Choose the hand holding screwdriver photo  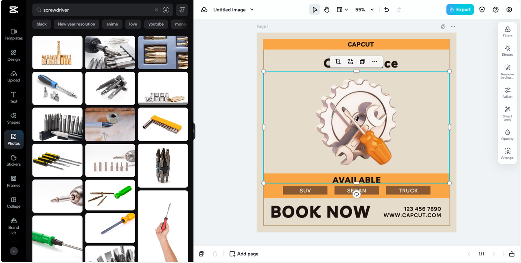point(163,226)
